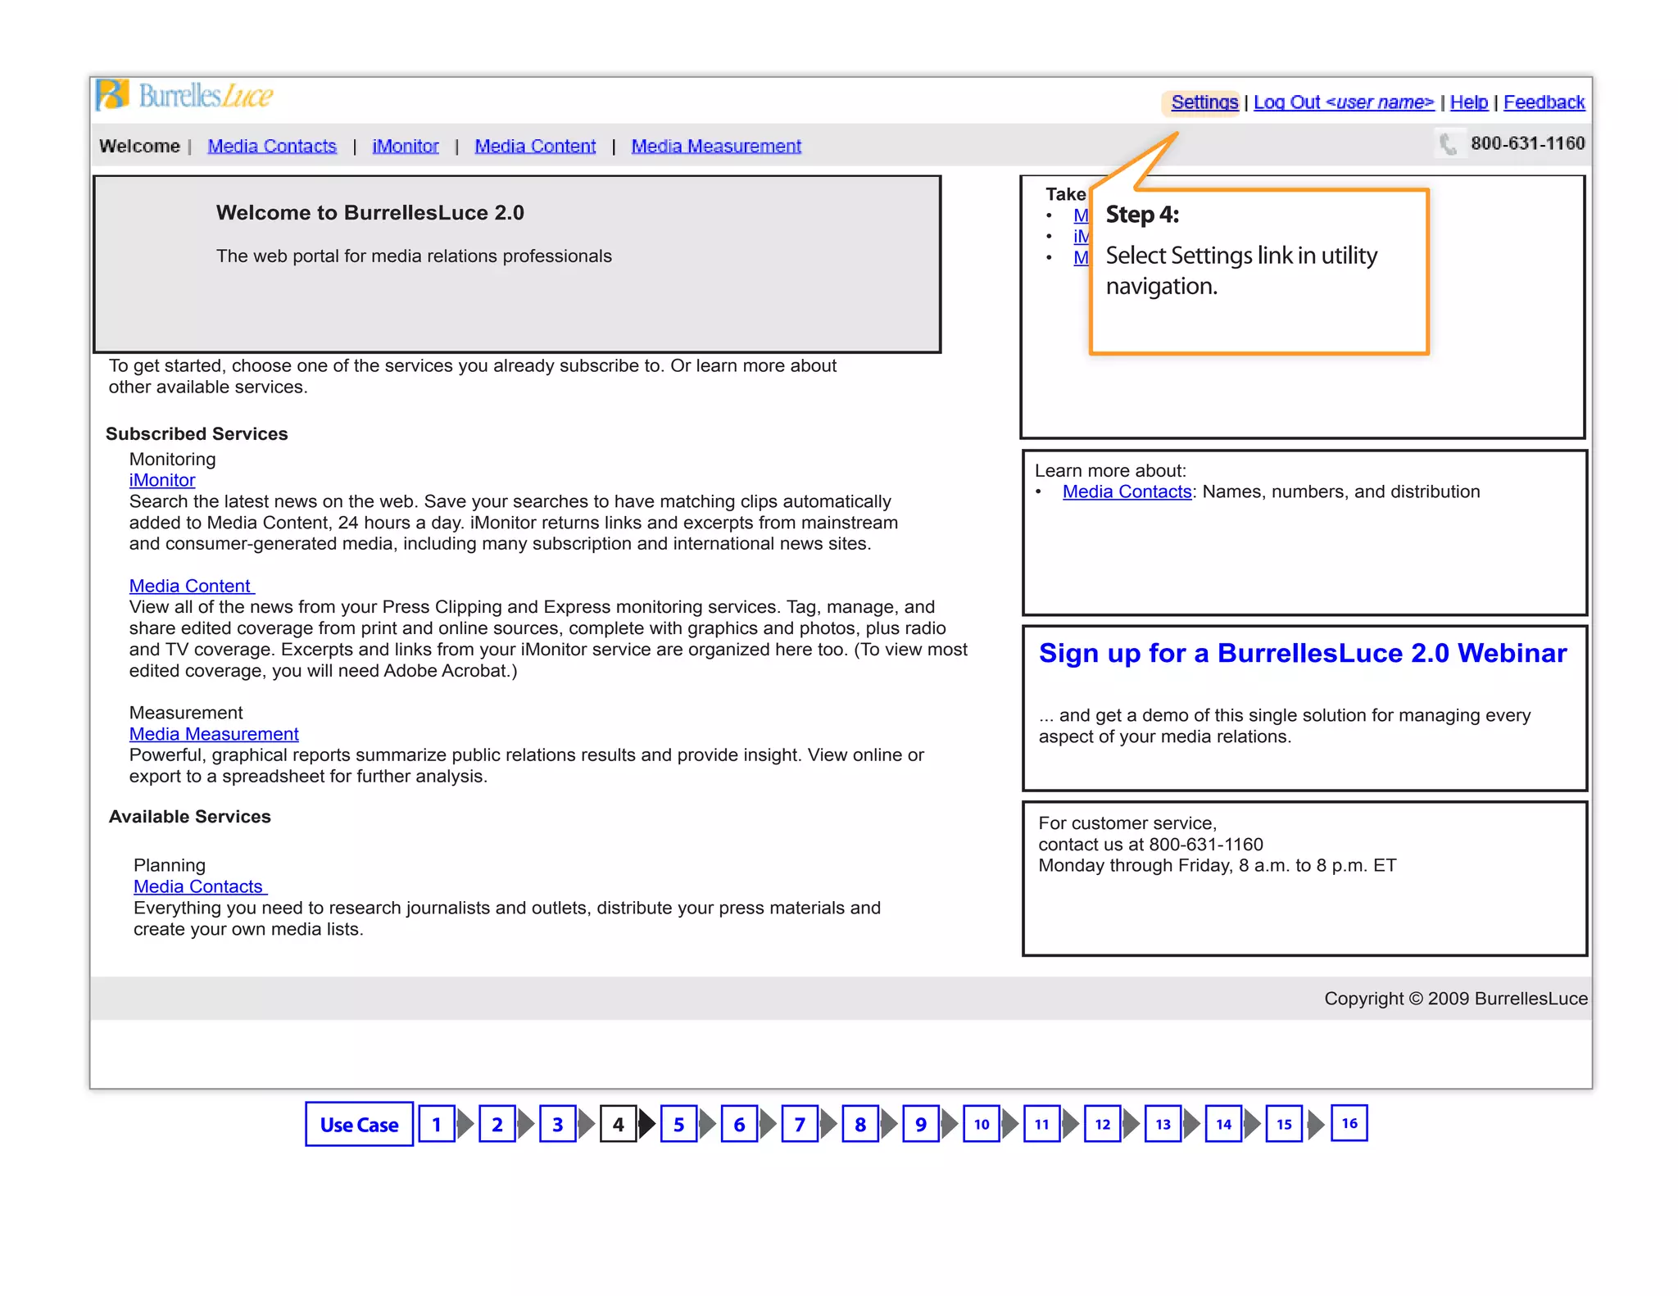1678x1296 pixels.
Task: Switch to Media Contacts nav tab
Action: (x=271, y=146)
